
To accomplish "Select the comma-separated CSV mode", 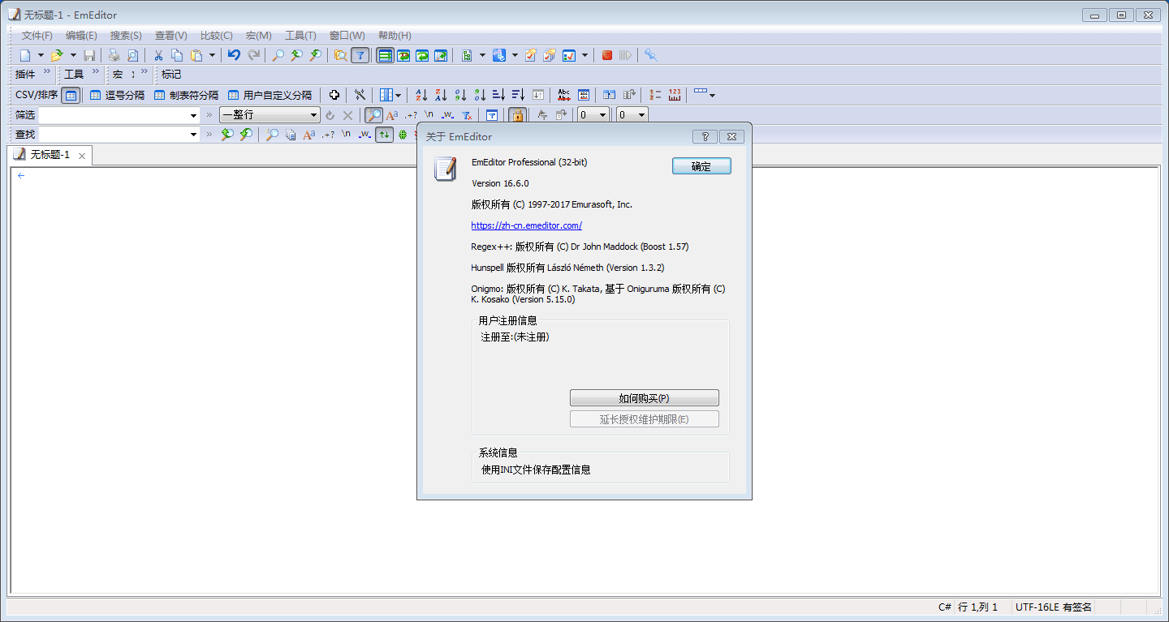I will coord(117,95).
